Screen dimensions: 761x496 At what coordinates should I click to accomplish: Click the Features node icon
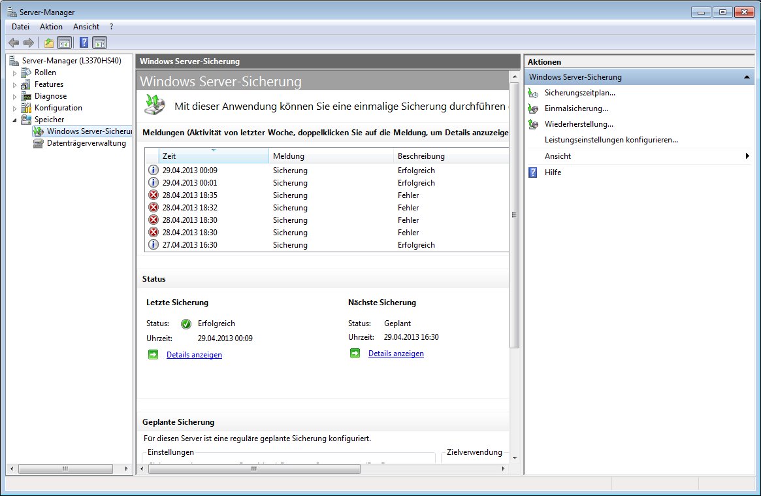[26, 84]
